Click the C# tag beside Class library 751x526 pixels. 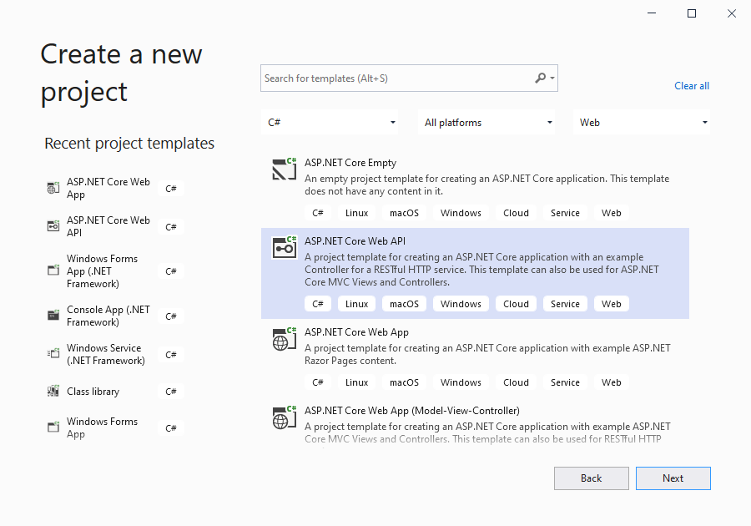171,392
